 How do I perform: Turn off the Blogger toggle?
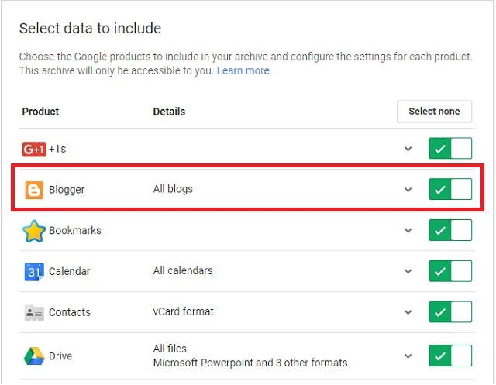(x=450, y=189)
